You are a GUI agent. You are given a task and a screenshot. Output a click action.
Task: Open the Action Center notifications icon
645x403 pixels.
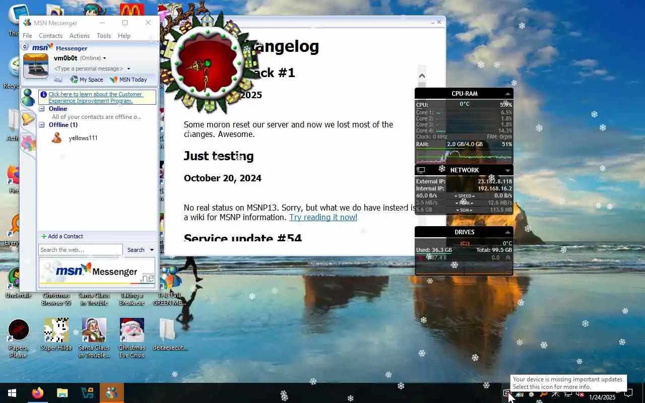tap(629, 393)
